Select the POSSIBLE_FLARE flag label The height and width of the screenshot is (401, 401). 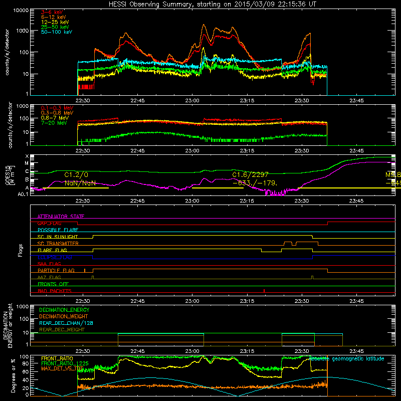(x=58, y=230)
